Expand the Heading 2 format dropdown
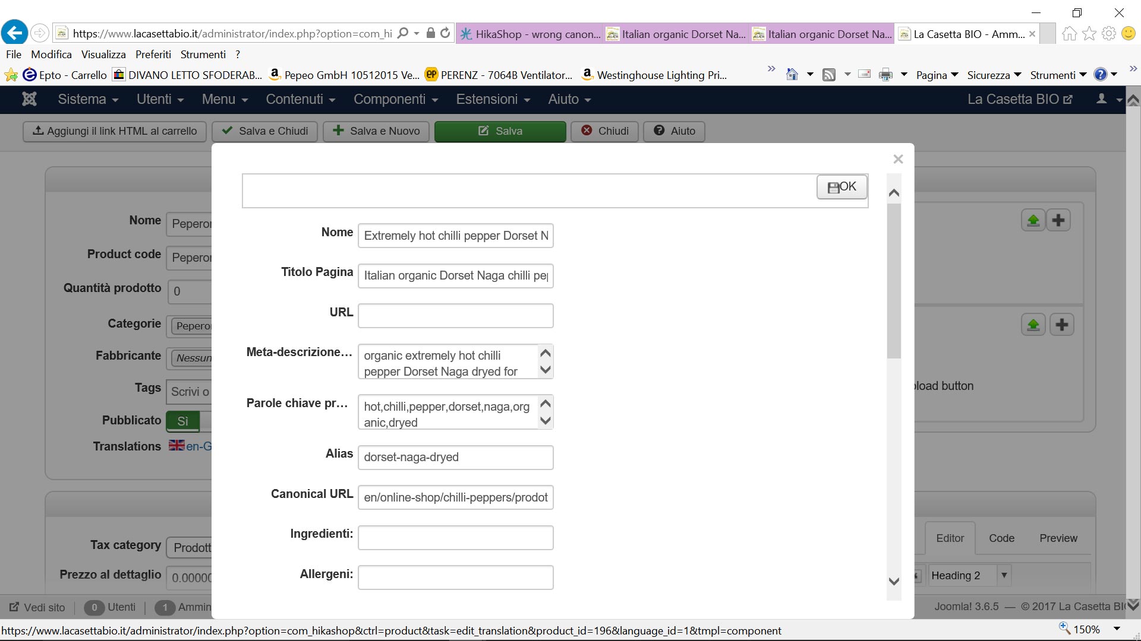 (1004, 575)
